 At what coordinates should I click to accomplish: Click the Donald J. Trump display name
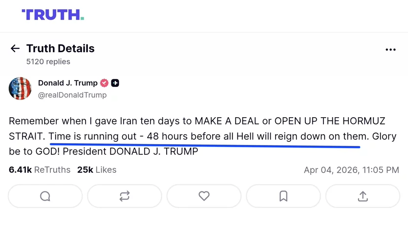pyautogui.click(x=67, y=83)
